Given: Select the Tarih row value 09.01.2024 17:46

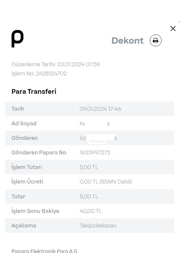Looking at the screenshot, I should click(100, 109).
